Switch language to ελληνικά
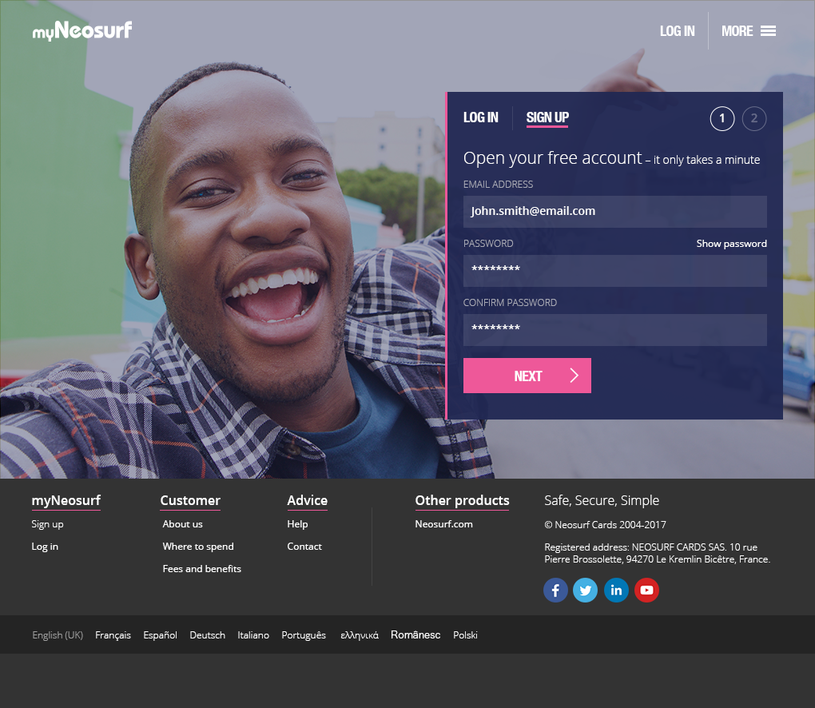Image resolution: width=815 pixels, height=708 pixels. pos(360,635)
